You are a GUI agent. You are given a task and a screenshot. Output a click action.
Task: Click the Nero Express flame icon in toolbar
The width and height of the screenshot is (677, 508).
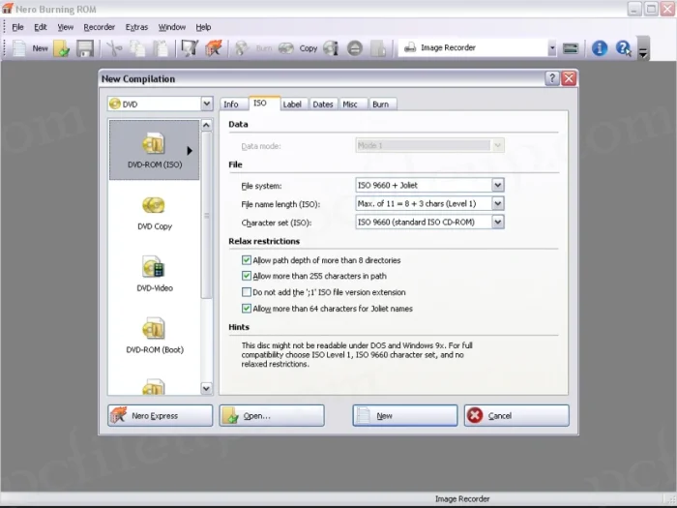point(214,48)
